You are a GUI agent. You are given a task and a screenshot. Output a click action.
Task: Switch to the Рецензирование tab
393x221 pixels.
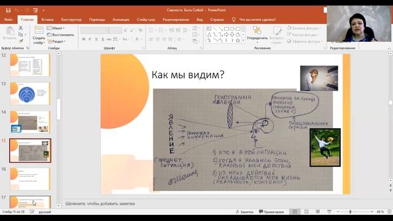[x=176, y=20]
